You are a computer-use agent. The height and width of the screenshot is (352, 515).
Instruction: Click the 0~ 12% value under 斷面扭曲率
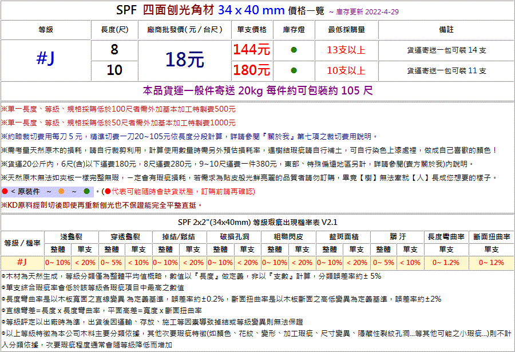click(x=492, y=263)
